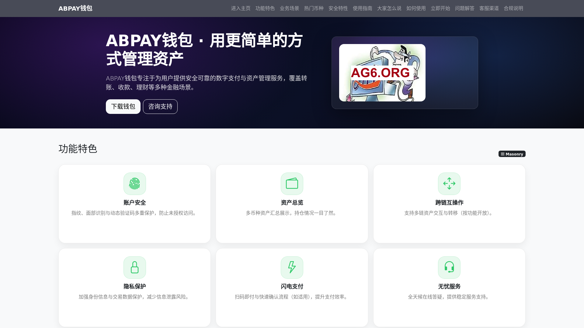Open the 业务场景 nav item
This screenshot has height=328, width=584.
click(290, 9)
